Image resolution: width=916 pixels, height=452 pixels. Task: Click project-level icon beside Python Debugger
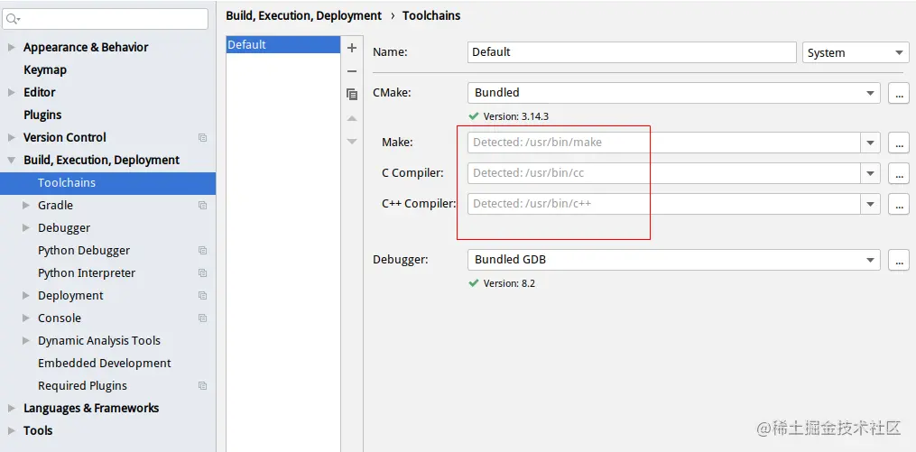pos(202,251)
